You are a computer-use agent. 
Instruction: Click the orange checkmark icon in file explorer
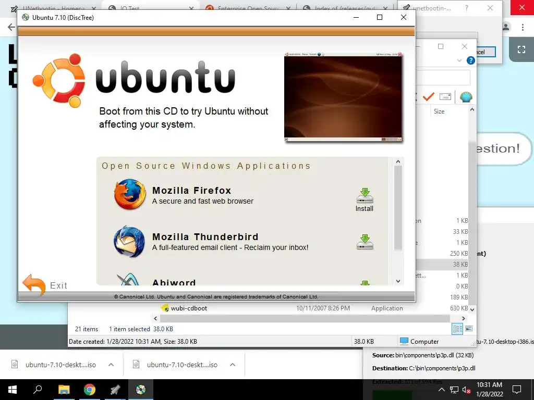tap(429, 97)
